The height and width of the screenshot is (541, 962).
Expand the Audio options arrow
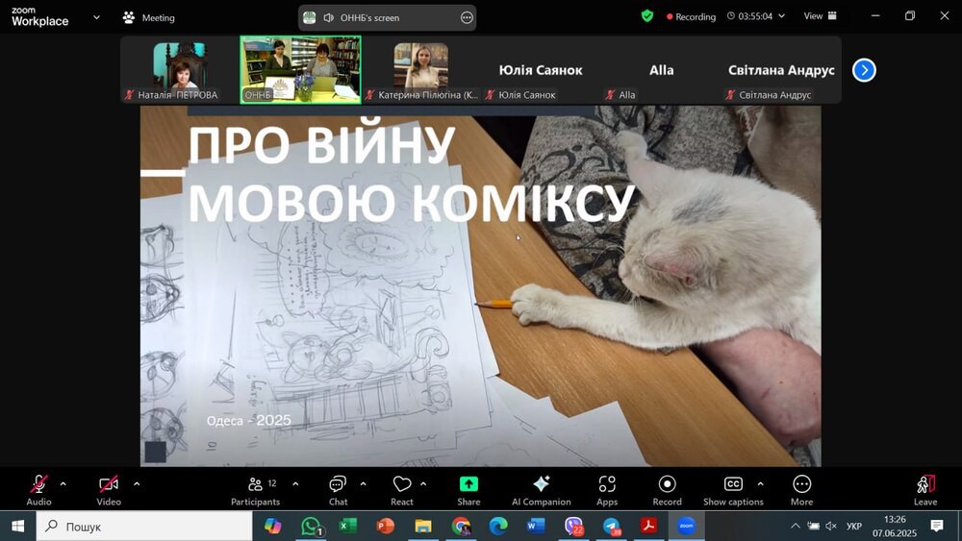point(63,483)
